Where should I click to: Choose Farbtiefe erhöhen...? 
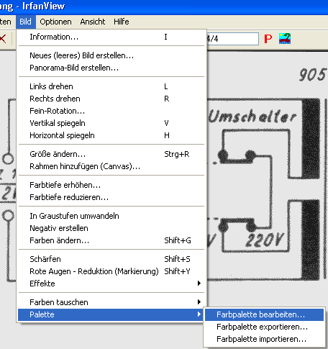pos(111,185)
